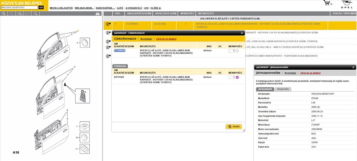
Task: Select the Értelmezés tab
Action: 120,66
